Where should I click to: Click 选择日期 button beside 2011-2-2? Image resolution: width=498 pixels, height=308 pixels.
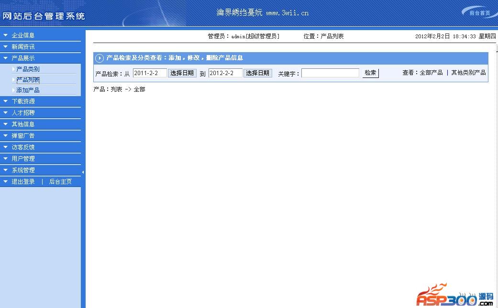click(182, 73)
